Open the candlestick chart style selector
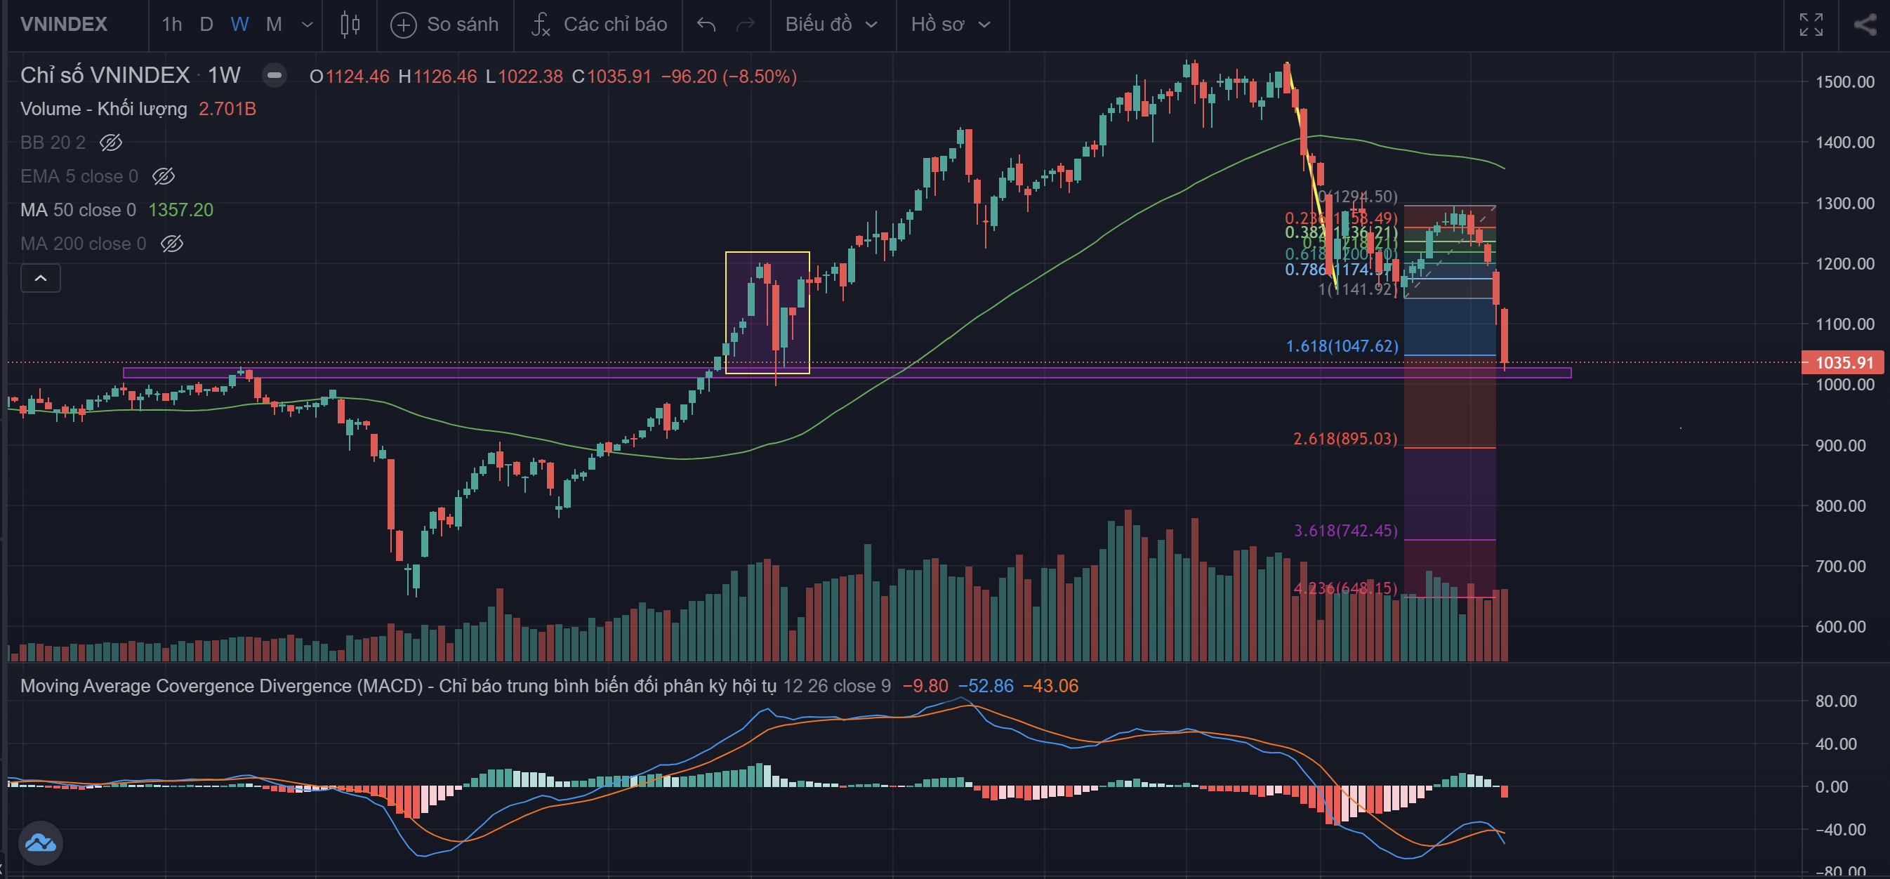 [350, 24]
